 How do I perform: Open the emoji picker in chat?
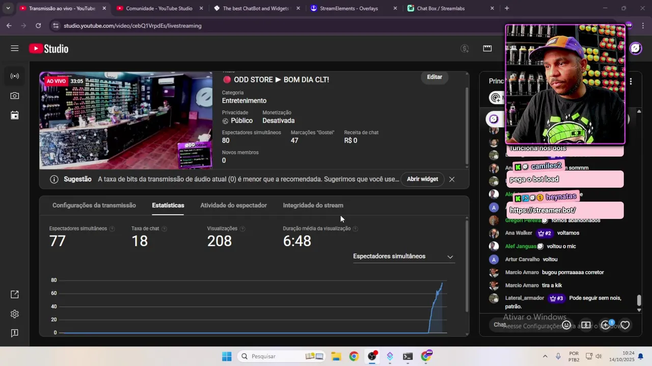566,325
